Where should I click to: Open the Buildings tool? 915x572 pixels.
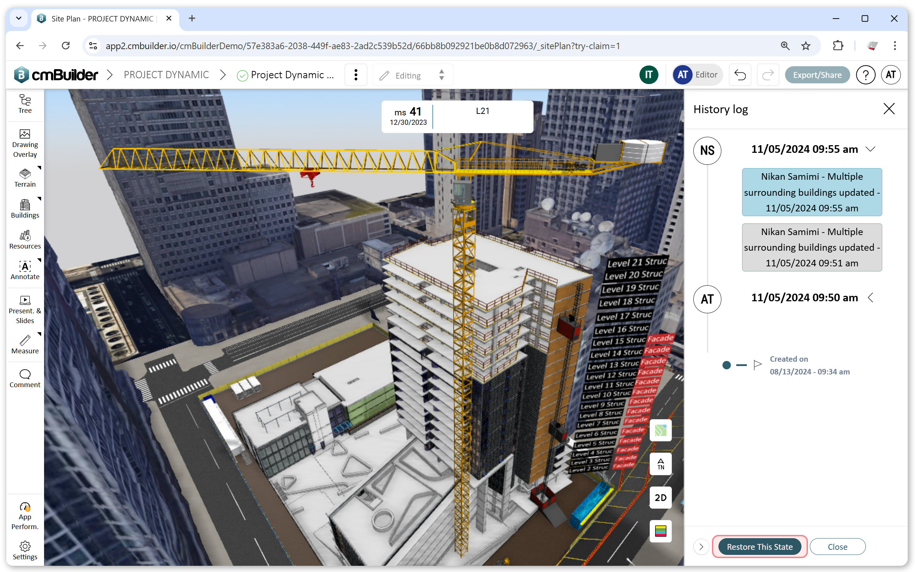click(25, 209)
